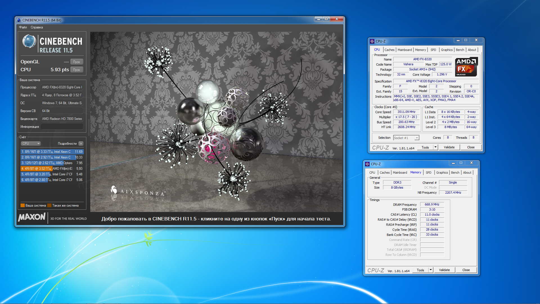Screen dimensions: 540x304
Task: Switch to SPD tab in lower CPU-Z
Action: 428,173
